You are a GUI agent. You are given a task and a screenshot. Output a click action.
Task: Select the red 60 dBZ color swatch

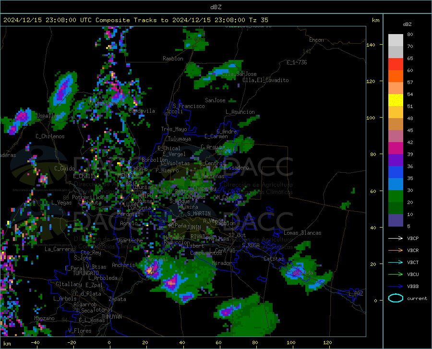(396, 64)
